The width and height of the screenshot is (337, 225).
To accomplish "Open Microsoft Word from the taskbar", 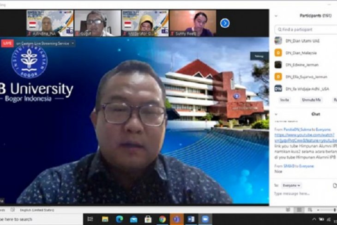I will [191, 219].
